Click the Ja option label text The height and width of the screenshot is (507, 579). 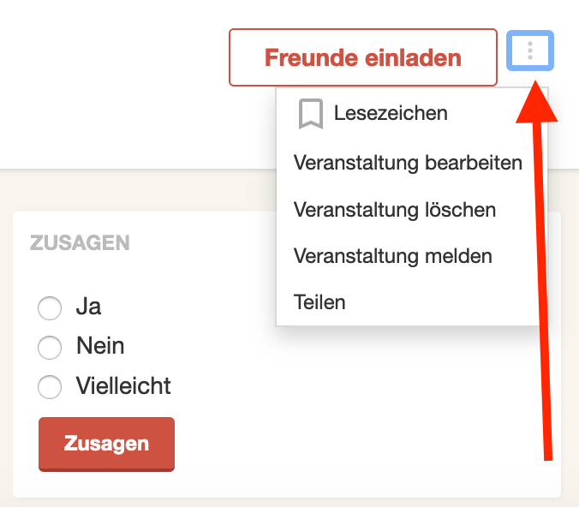(x=88, y=307)
